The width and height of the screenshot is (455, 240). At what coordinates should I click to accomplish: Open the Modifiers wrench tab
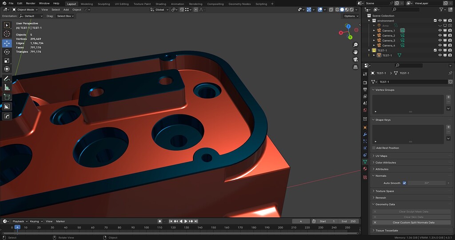365,135
